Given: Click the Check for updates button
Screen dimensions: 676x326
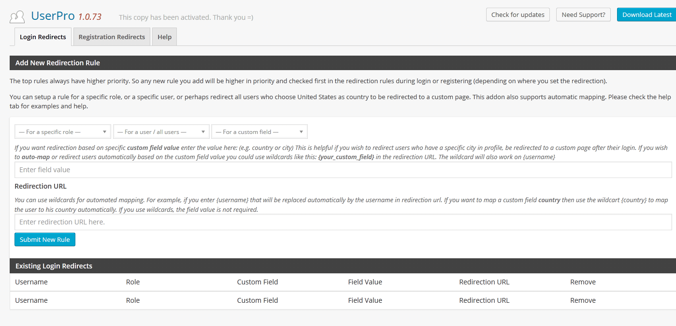Looking at the screenshot, I should point(518,15).
